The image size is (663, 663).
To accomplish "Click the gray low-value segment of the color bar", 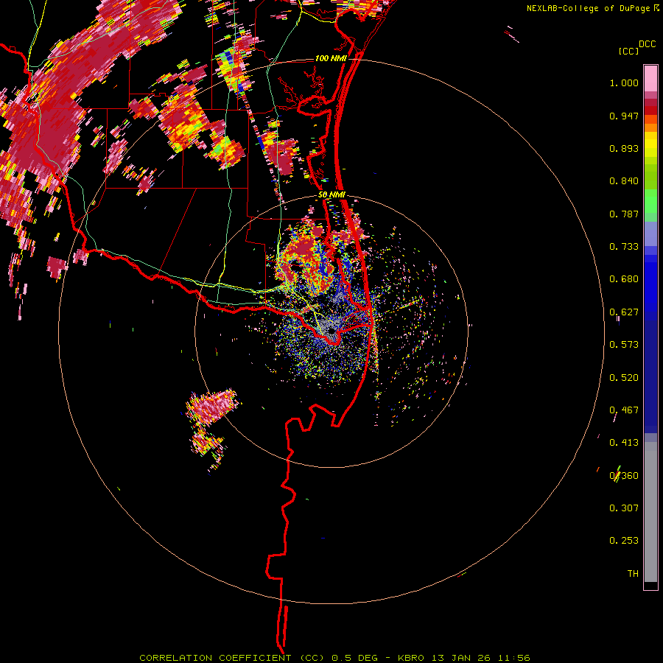I will [x=650, y=512].
